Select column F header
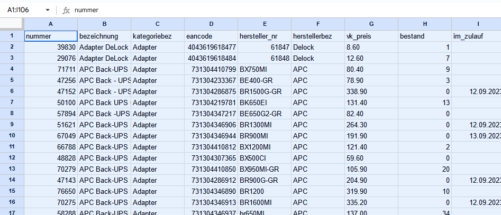Image resolution: width=501 pixels, height=215 pixels. coord(318,24)
